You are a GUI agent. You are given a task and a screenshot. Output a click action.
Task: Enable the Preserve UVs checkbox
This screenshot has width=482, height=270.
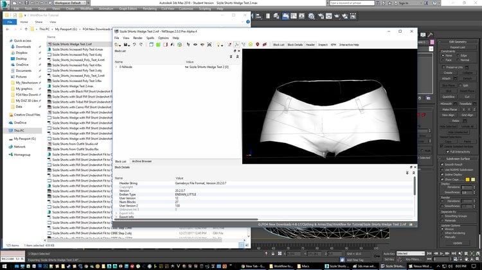click(x=443, y=67)
